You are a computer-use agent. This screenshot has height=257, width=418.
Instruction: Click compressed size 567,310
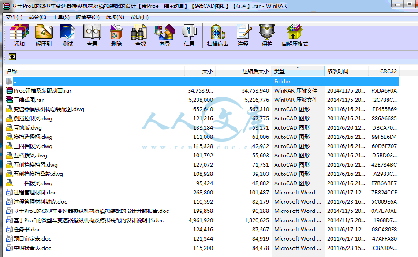[259, 109]
